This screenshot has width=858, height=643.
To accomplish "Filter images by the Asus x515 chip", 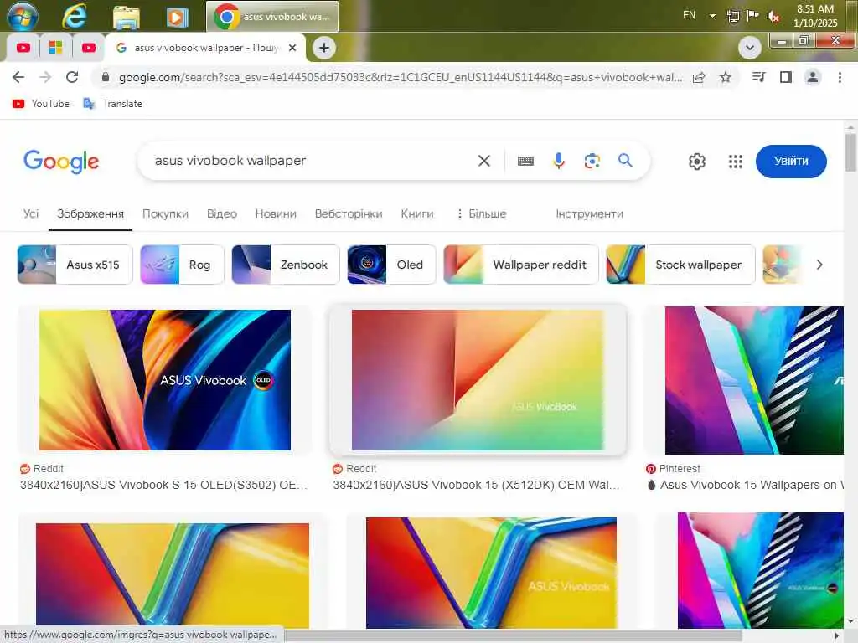I will tap(75, 265).
